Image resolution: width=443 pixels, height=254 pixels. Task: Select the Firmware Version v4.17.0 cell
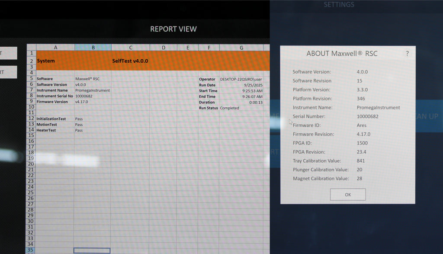coord(92,102)
